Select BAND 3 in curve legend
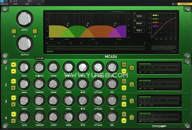This screenshot has height=130, width=192. coord(156,22)
